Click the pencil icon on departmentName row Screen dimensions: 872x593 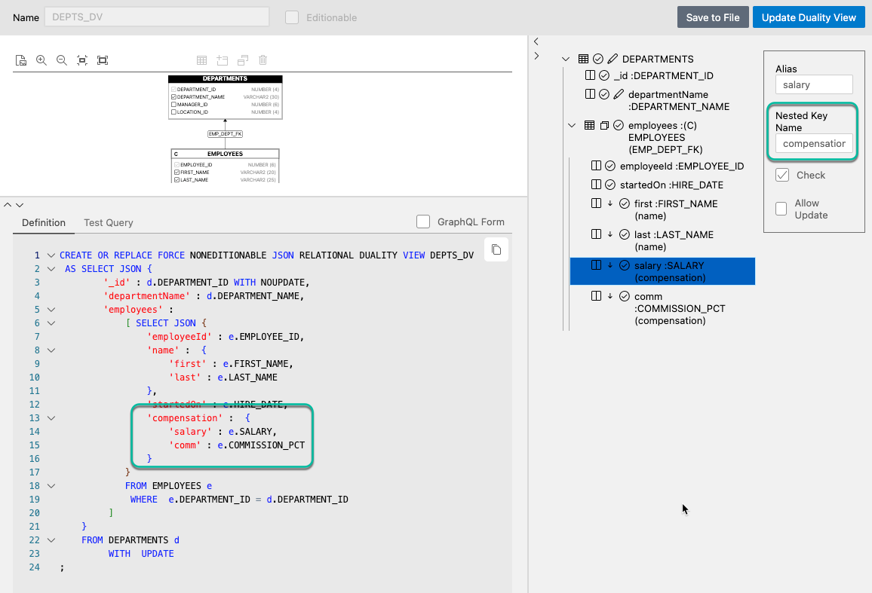point(619,94)
